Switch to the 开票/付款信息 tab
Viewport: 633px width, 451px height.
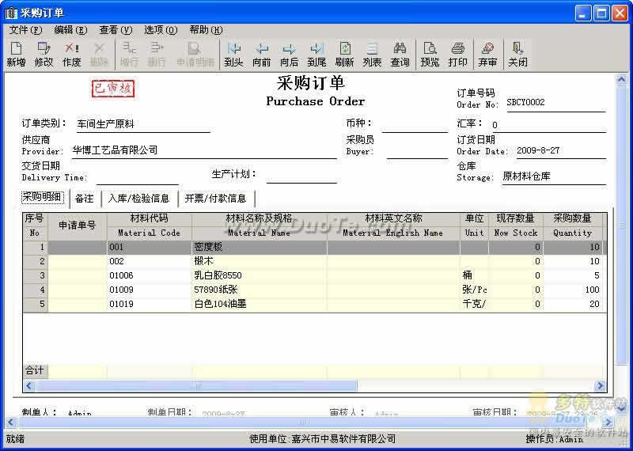click(x=215, y=199)
